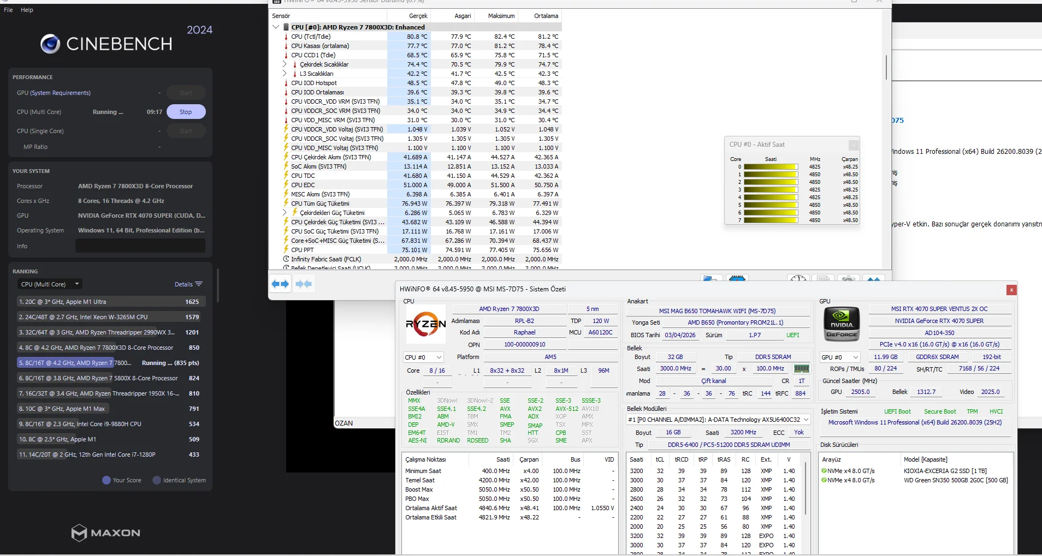Image resolution: width=1042 pixels, height=556 pixels.
Task: Click the lightning icon beside CPU TDC
Action: 286,176
